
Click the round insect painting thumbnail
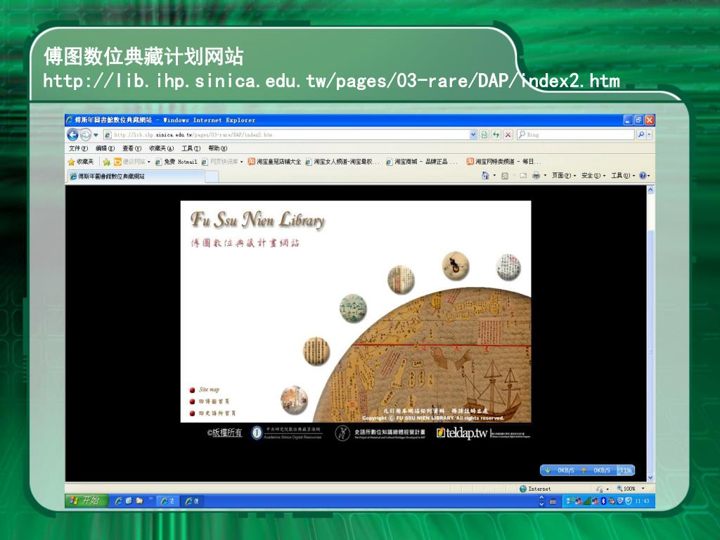pos(455,265)
